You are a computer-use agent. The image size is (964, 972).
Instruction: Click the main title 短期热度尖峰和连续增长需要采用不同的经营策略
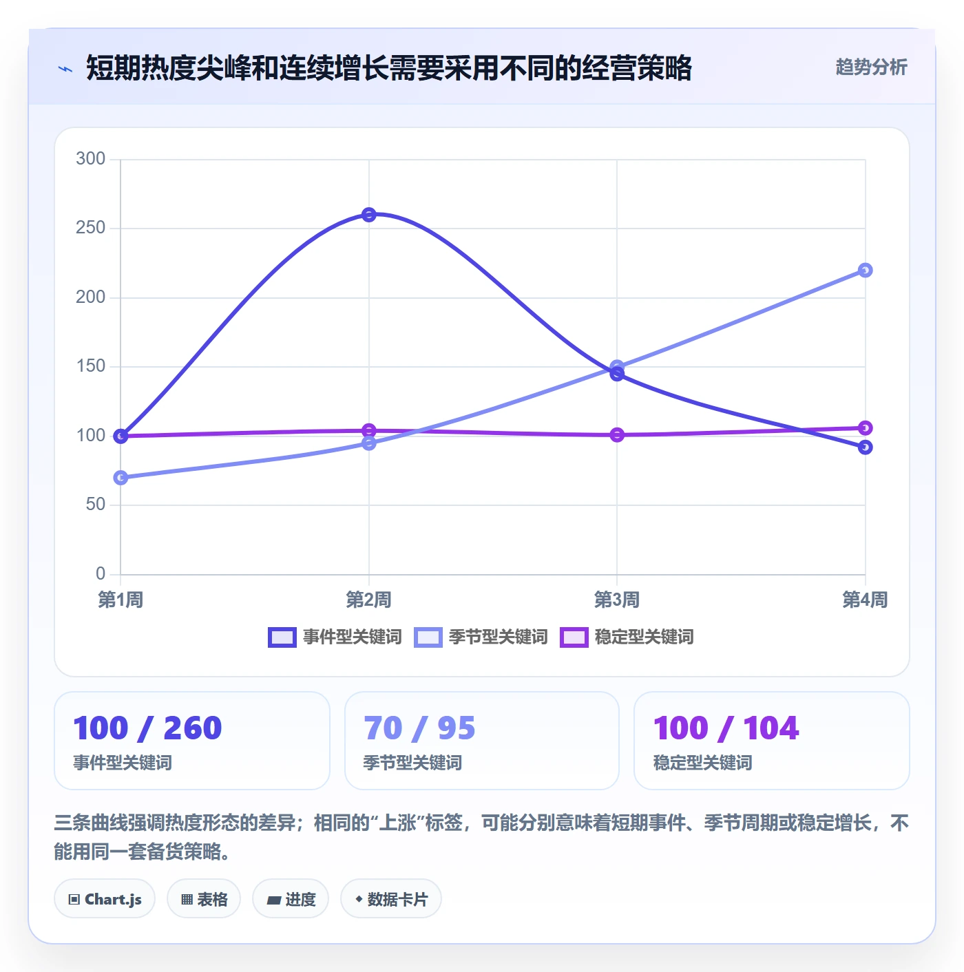389,68
